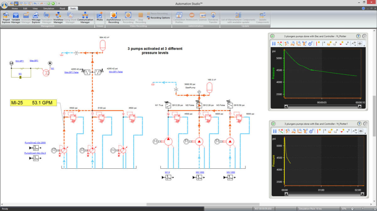Expand the quick access toolbar customize arrow
Viewport: 377px width, 211px height.
pos(59,3)
